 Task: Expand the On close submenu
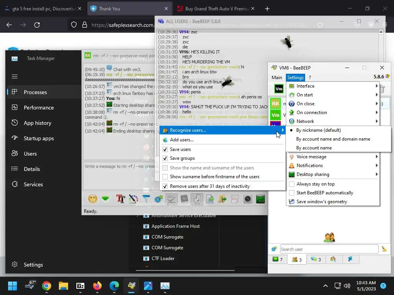click(x=333, y=104)
